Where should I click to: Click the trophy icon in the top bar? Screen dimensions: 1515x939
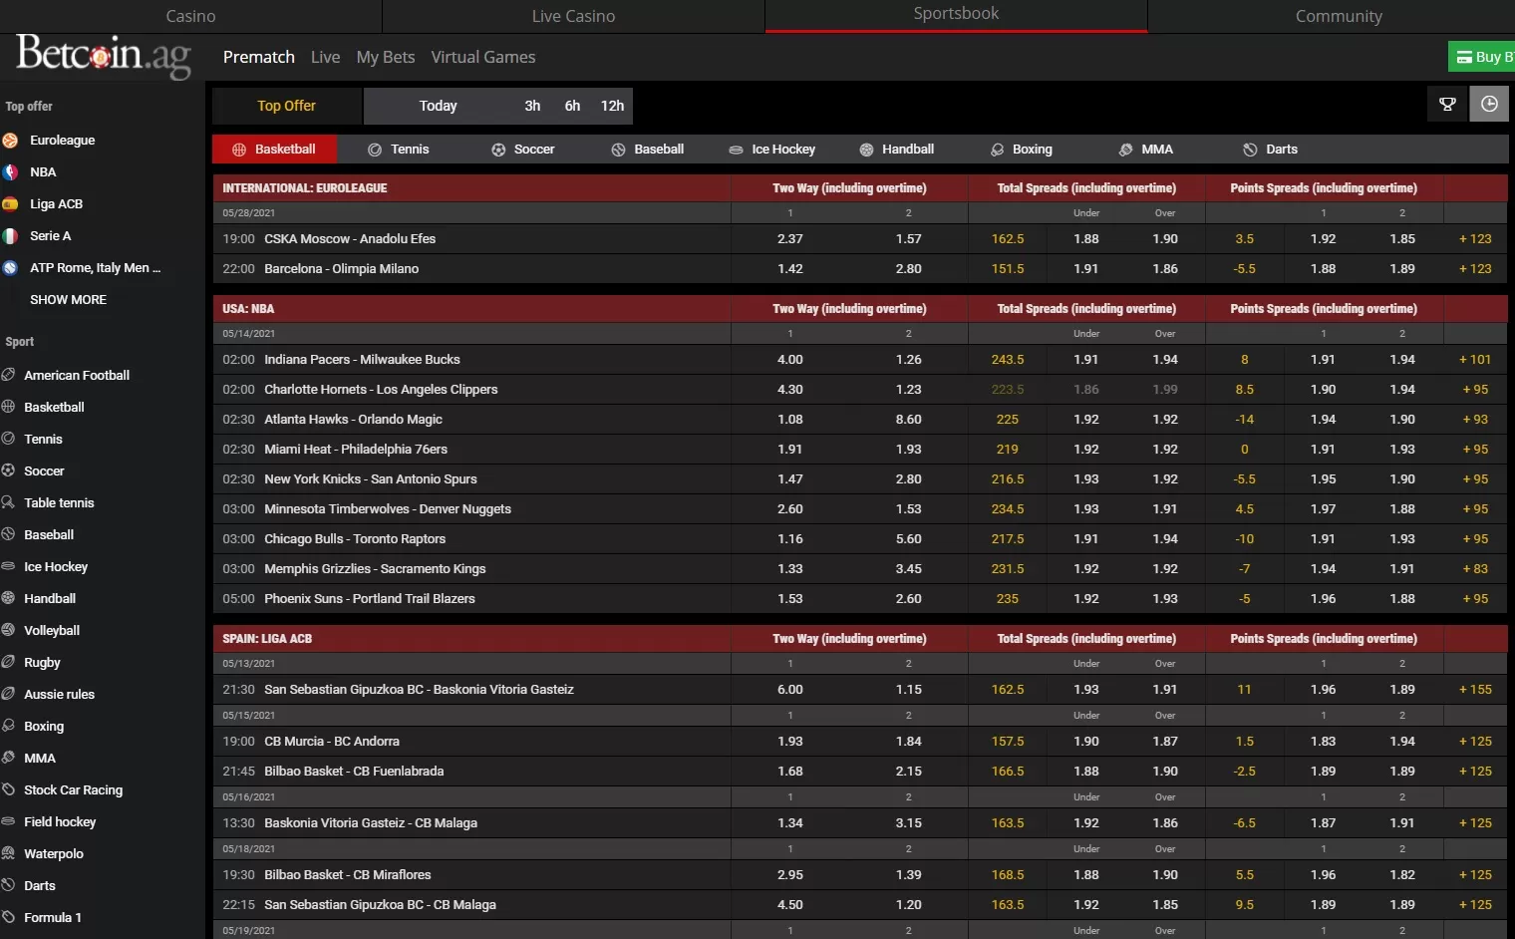[x=1447, y=104]
